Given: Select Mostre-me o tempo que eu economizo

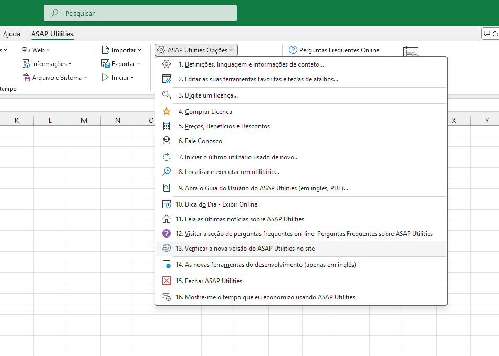Looking at the screenshot, I should (301, 297).
